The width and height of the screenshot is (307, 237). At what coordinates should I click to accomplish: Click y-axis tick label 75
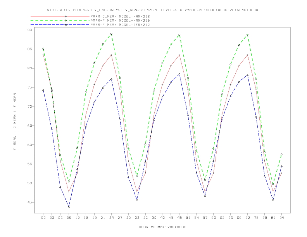(x=30, y=88)
